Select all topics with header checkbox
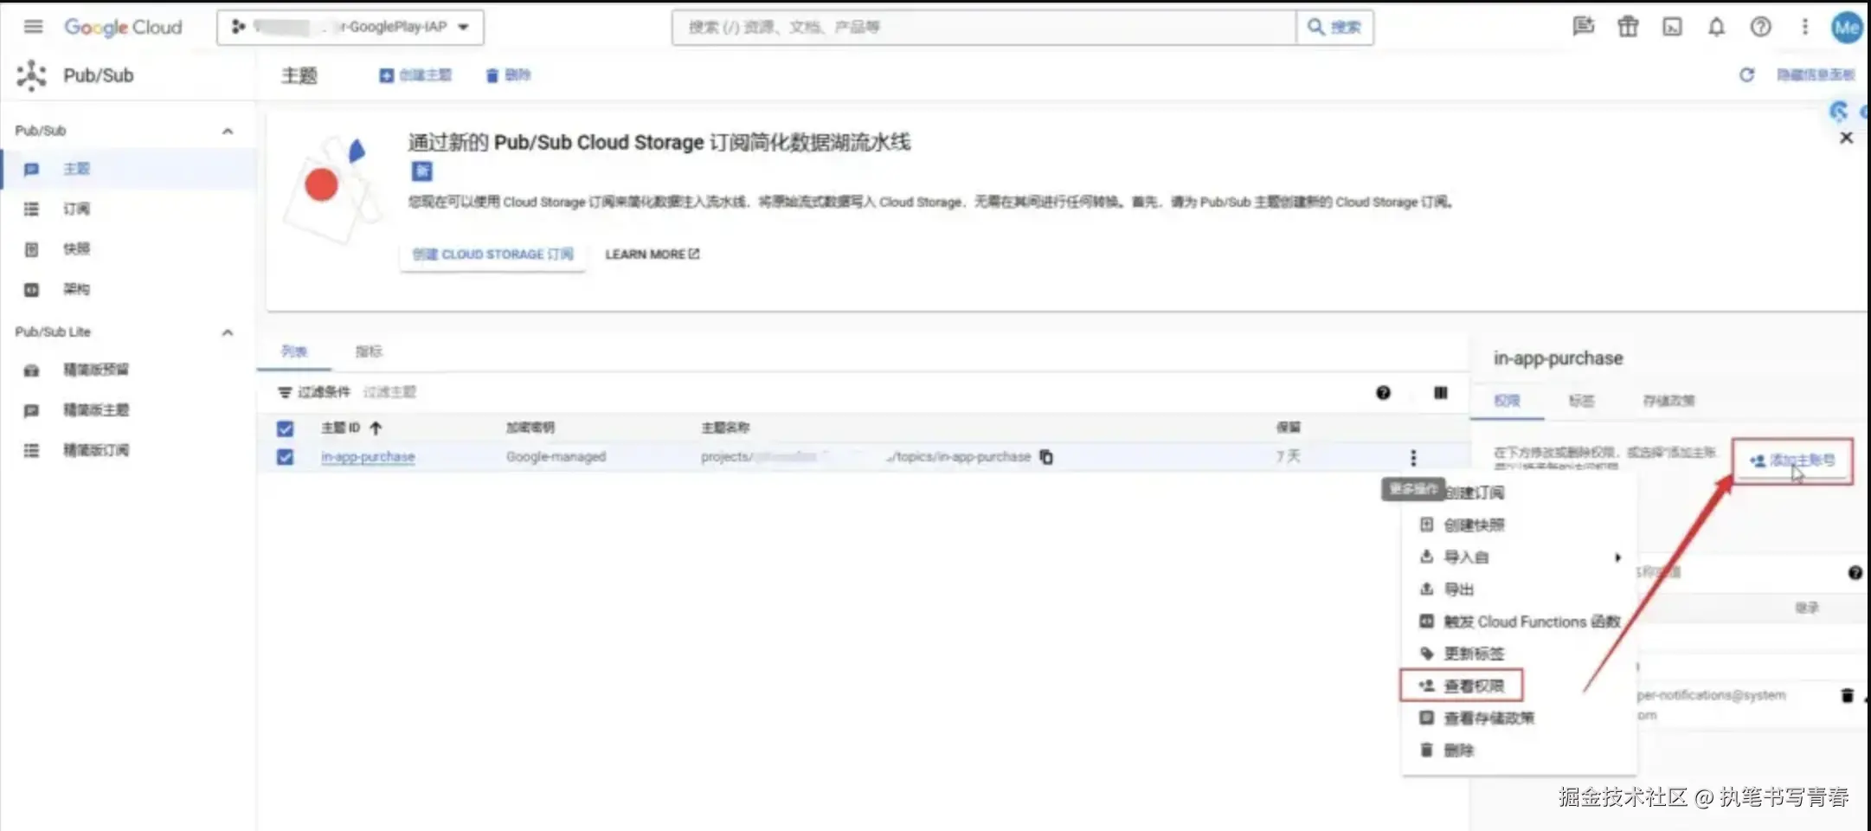 (285, 428)
